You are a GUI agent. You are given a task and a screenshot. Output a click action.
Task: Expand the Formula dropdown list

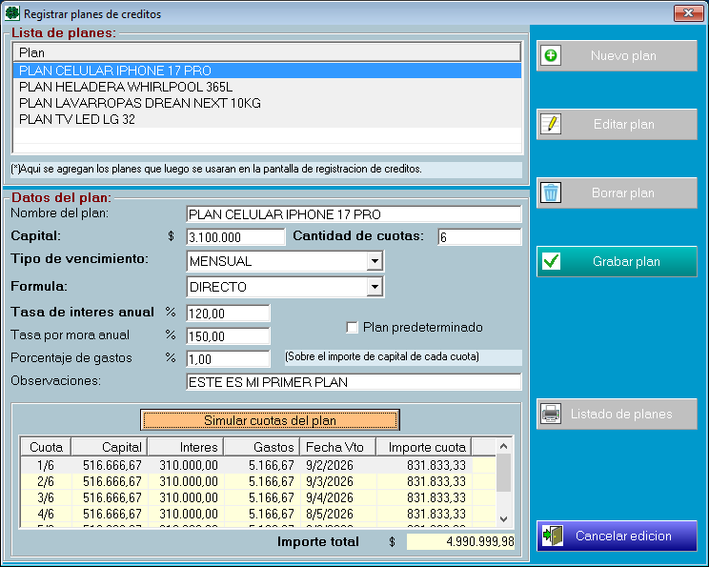click(375, 287)
